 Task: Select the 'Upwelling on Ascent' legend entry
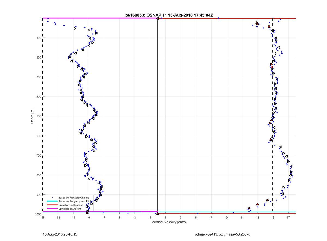point(70,209)
